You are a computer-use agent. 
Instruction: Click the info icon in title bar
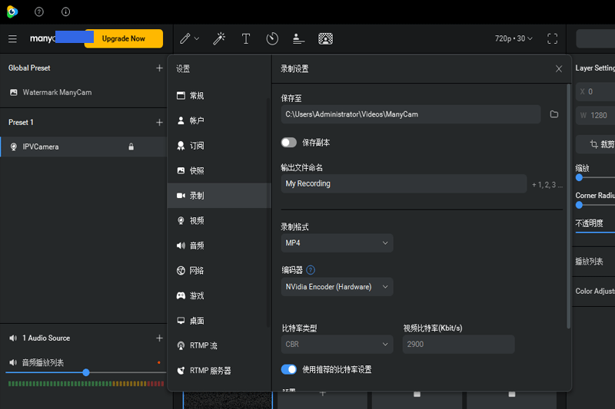pyautogui.click(x=65, y=12)
